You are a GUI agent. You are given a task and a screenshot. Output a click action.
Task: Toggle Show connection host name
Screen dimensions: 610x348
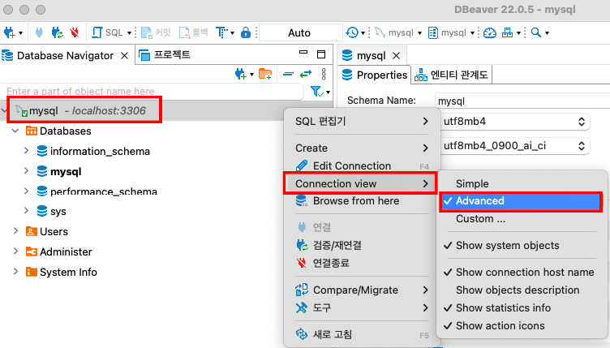(x=522, y=273)
